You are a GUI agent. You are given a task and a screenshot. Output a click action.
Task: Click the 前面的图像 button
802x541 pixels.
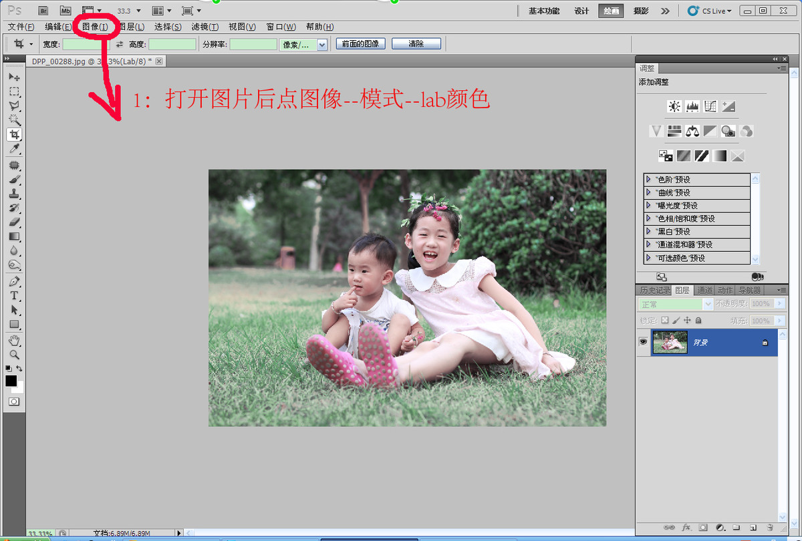tap(360, 43)
